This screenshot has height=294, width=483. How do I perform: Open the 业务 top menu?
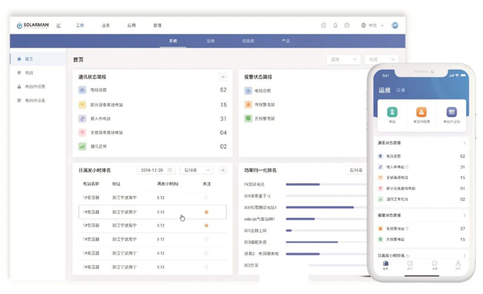pyautogui.click(x=105, y=25)
